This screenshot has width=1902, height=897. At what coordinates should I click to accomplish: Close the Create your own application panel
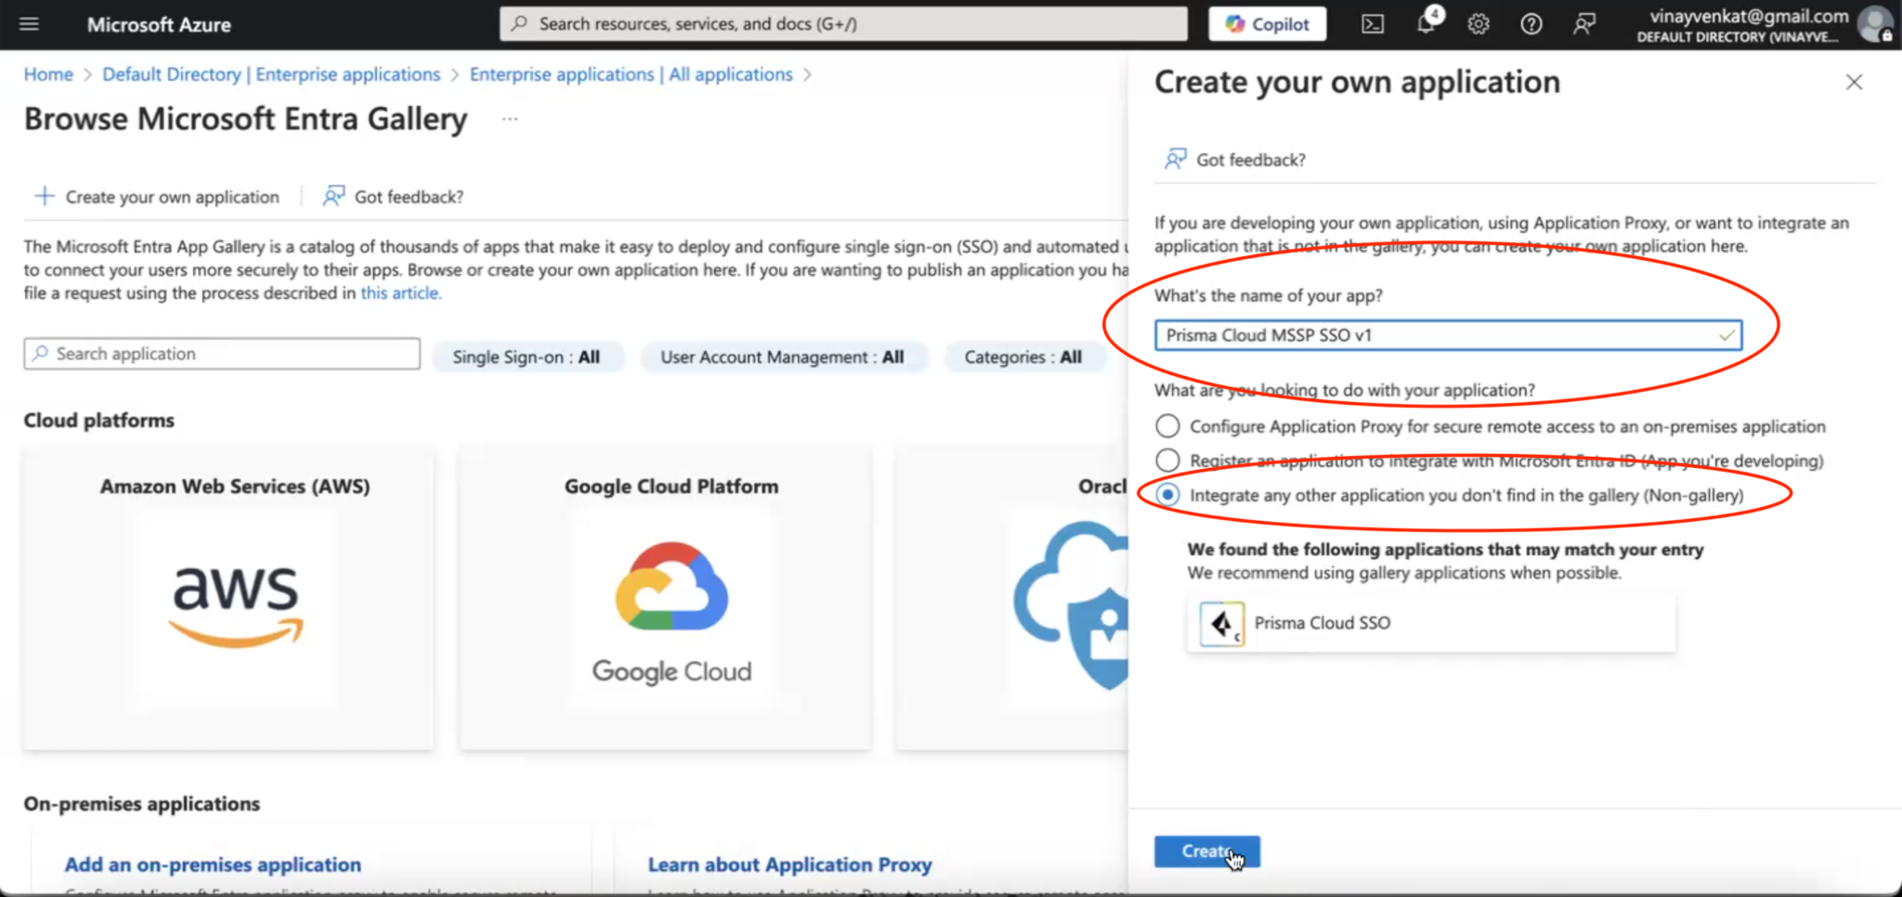click(1854, 83)
